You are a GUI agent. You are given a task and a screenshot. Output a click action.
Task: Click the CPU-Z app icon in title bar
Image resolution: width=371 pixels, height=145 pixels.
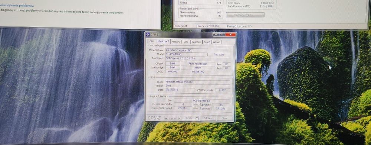[148, 35]
